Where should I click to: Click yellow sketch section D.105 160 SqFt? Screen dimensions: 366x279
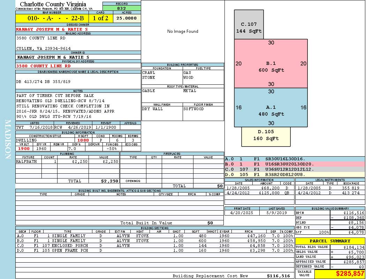pyautogui.click(x=266, y=137)
